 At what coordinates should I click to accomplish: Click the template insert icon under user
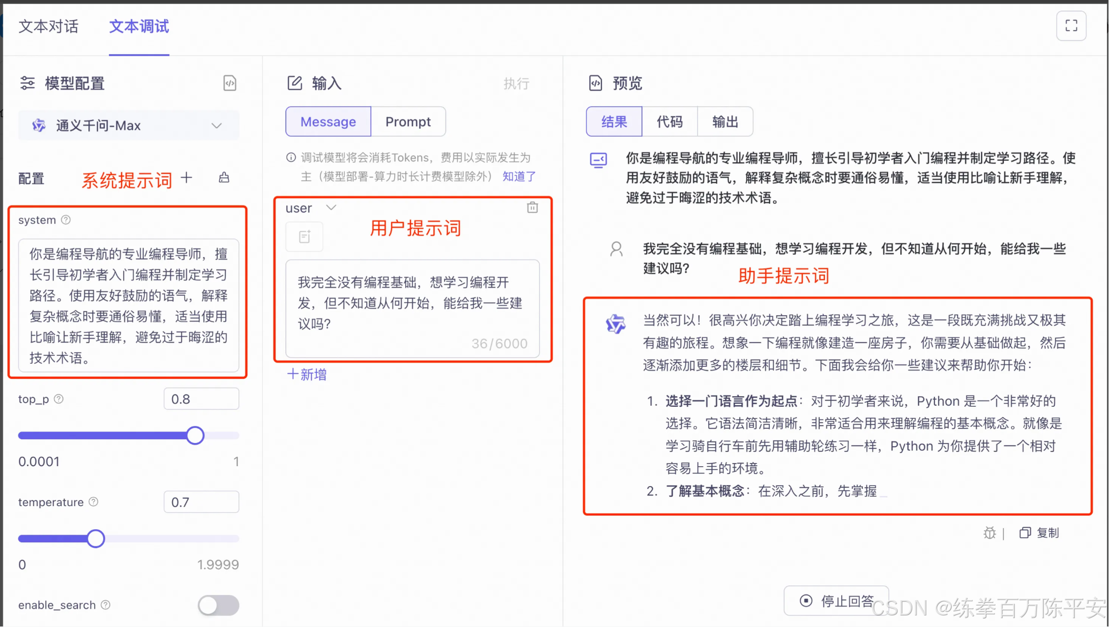(x=305, y=237)
